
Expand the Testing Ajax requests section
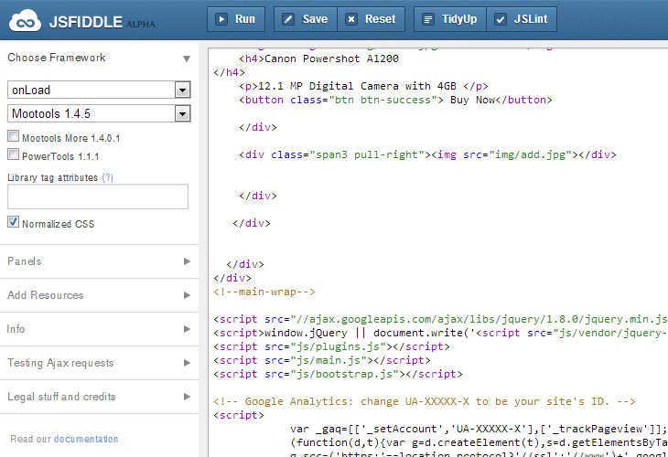click(99, 363)
